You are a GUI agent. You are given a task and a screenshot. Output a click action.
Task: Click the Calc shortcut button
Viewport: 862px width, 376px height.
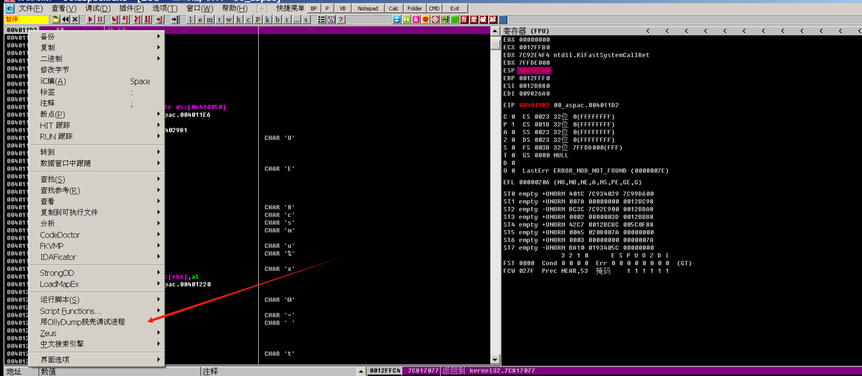[x=393, y=8]
